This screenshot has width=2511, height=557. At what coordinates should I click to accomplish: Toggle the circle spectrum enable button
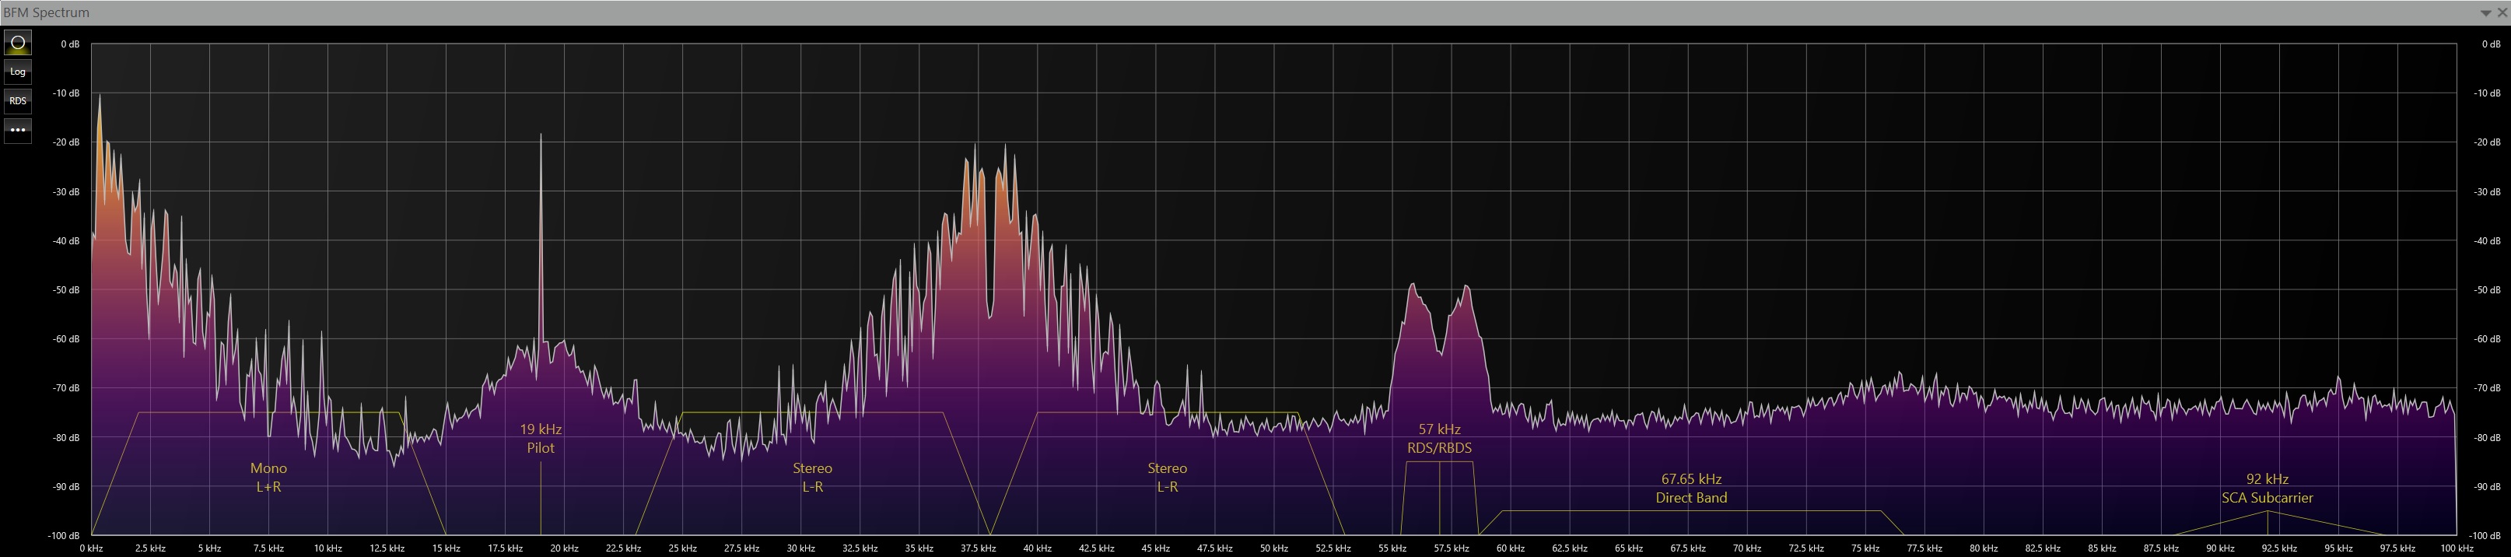18,43
